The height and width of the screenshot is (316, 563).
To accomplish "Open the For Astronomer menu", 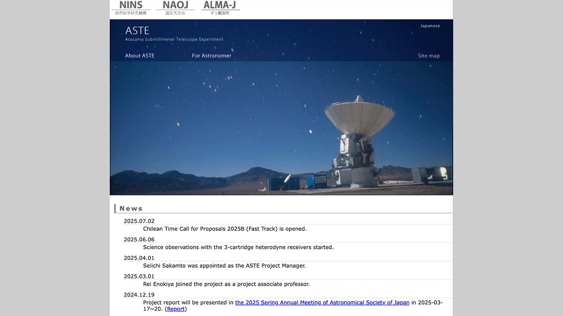I will point(212,56).
